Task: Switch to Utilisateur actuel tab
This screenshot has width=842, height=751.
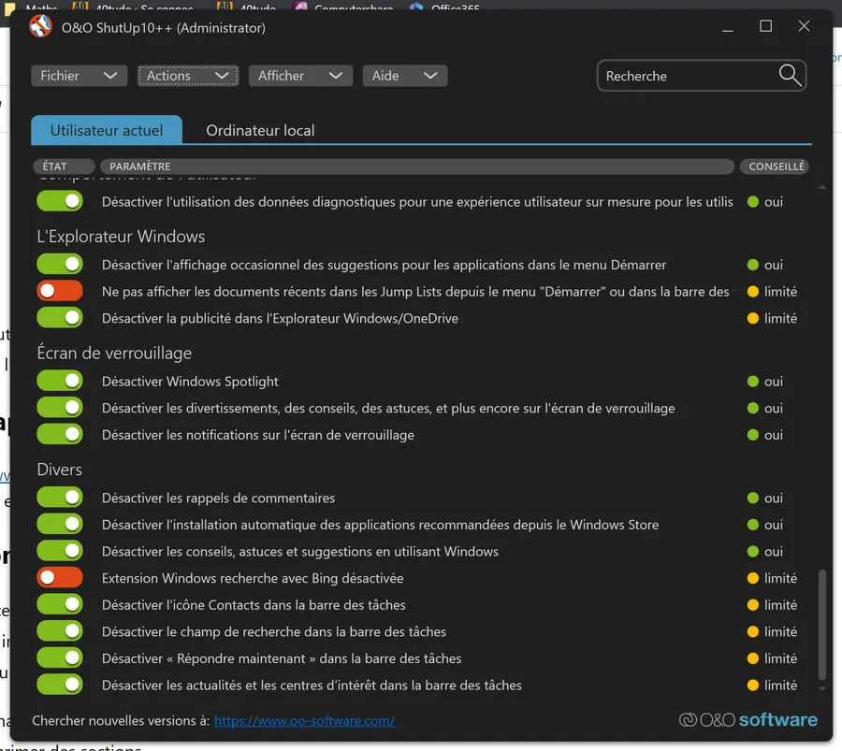Action: (x=107, y=130)
